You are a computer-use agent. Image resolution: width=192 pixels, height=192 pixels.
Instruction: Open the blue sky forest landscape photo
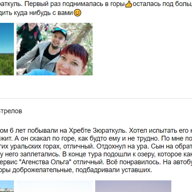7,49
